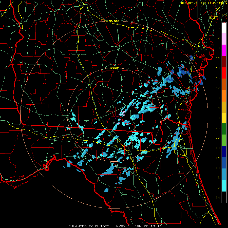The width and height of the screenshot is (228, 228).
Task: Click the '22' legend value
Action: 218,138
